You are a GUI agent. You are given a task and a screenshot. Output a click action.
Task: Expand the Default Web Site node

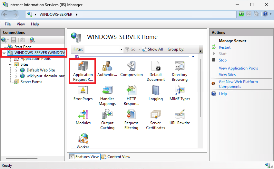pyautogui.click(x=16, y=70)
